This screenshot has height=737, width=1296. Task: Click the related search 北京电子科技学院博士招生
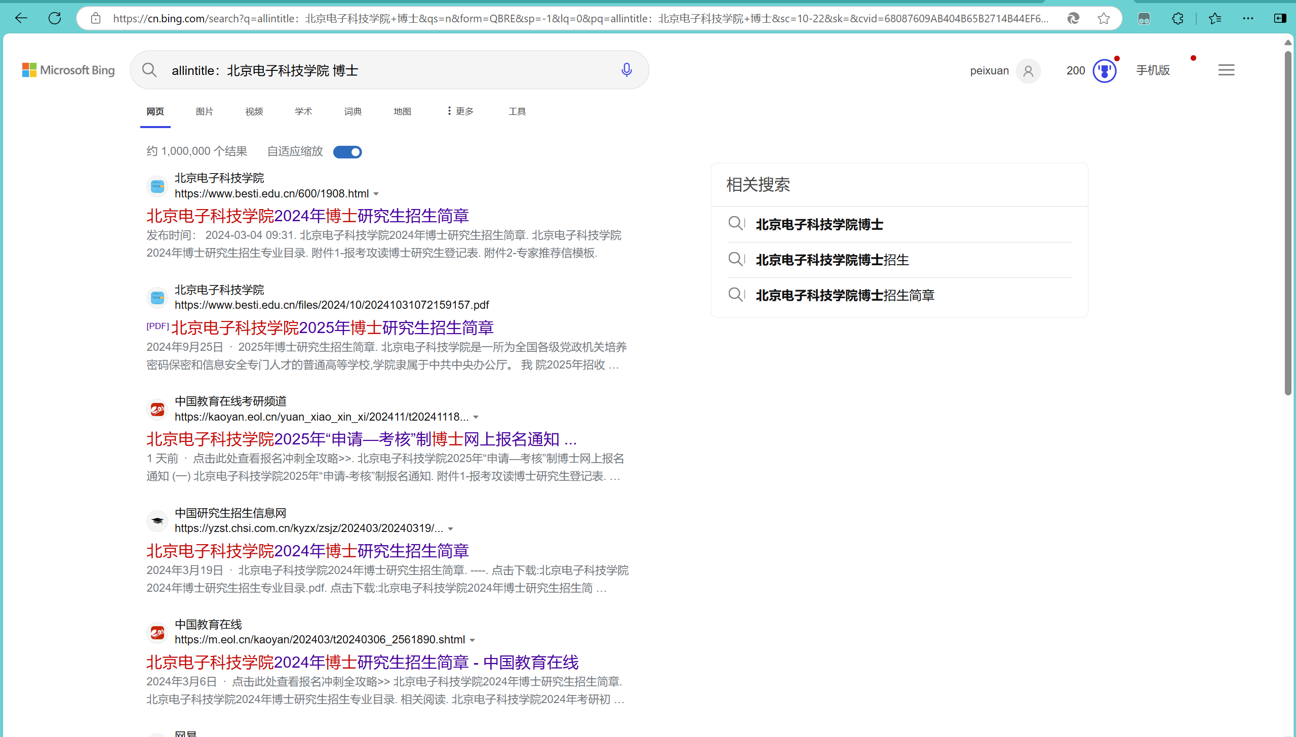click(832, 260)
